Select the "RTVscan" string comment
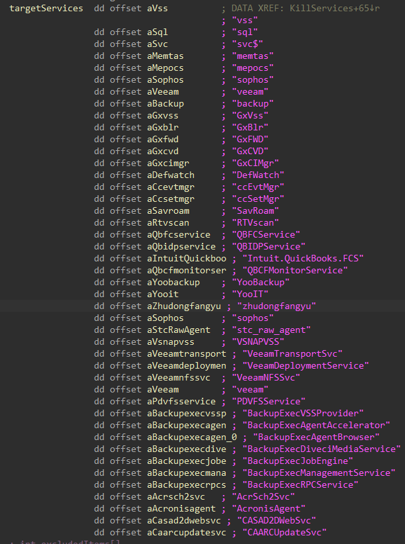This screenshot has width=405, height=544. (255, 223)
